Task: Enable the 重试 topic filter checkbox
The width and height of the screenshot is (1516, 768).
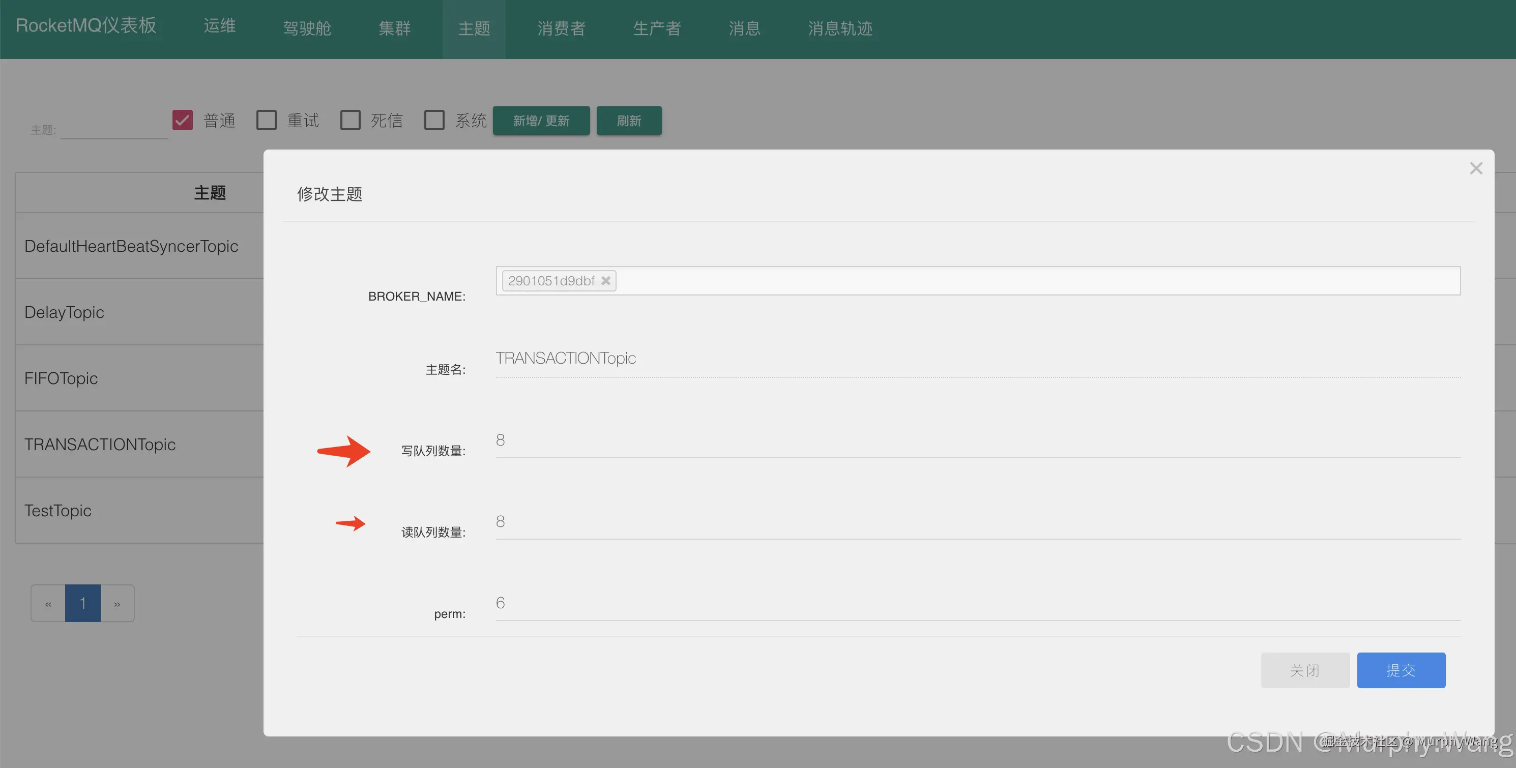Action: [267, 120]
